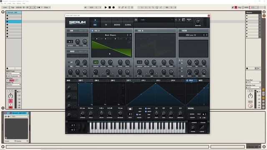The image size is (267, 150).
Task: Select the ENV 2 tab
Action: point(97,80)
